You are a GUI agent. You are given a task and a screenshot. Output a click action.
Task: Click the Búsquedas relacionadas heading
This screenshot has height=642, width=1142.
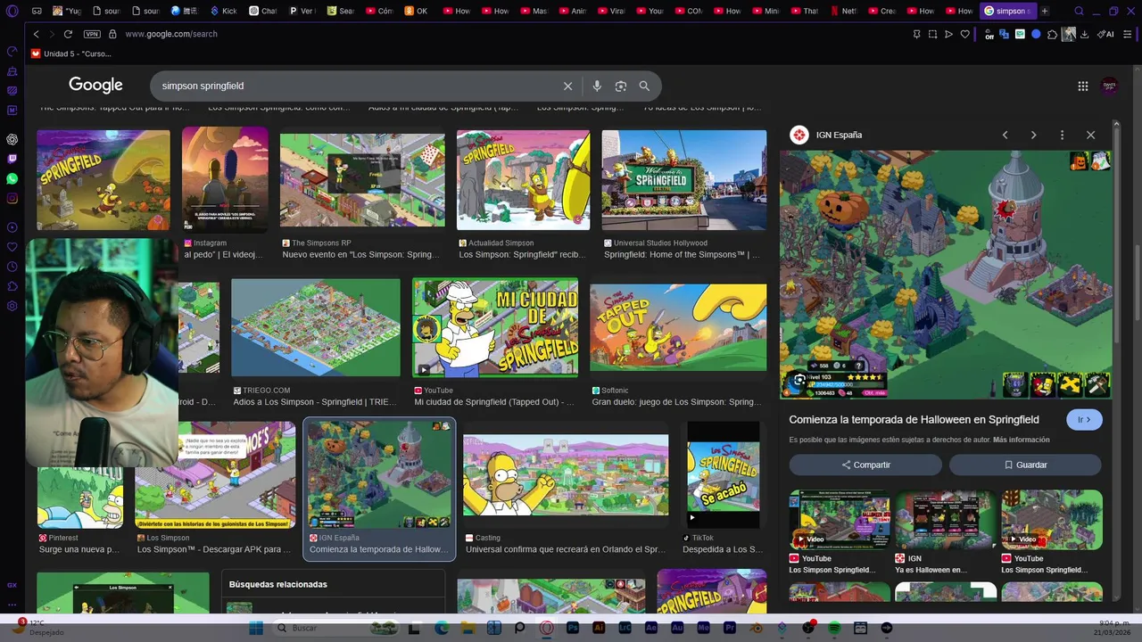pyautogui.click(x=278, y=584)
